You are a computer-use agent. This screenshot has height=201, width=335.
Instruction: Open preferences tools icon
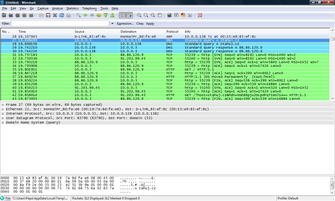click(190, 15)
